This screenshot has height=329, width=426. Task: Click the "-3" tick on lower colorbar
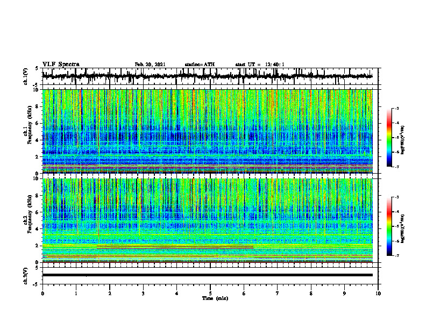tap(397, 197)
